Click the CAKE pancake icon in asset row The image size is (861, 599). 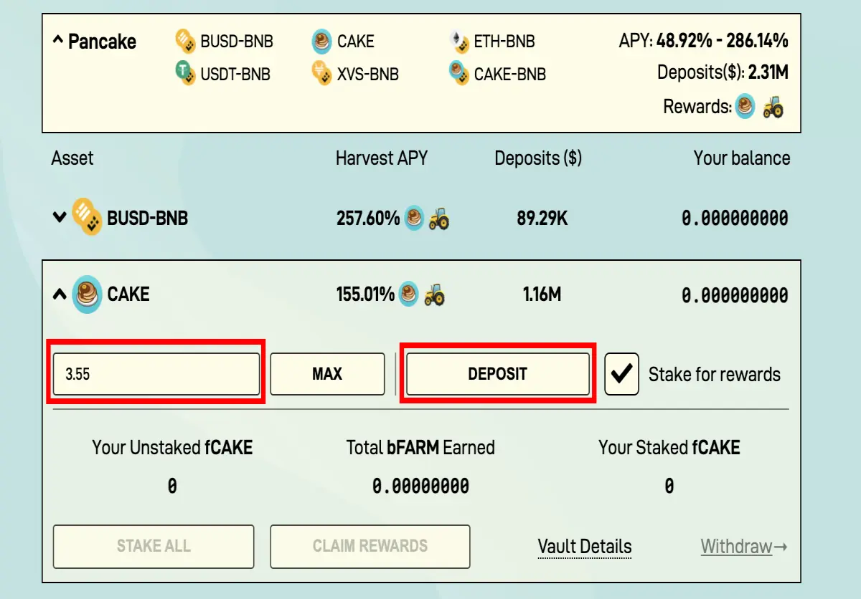(88, 294)
